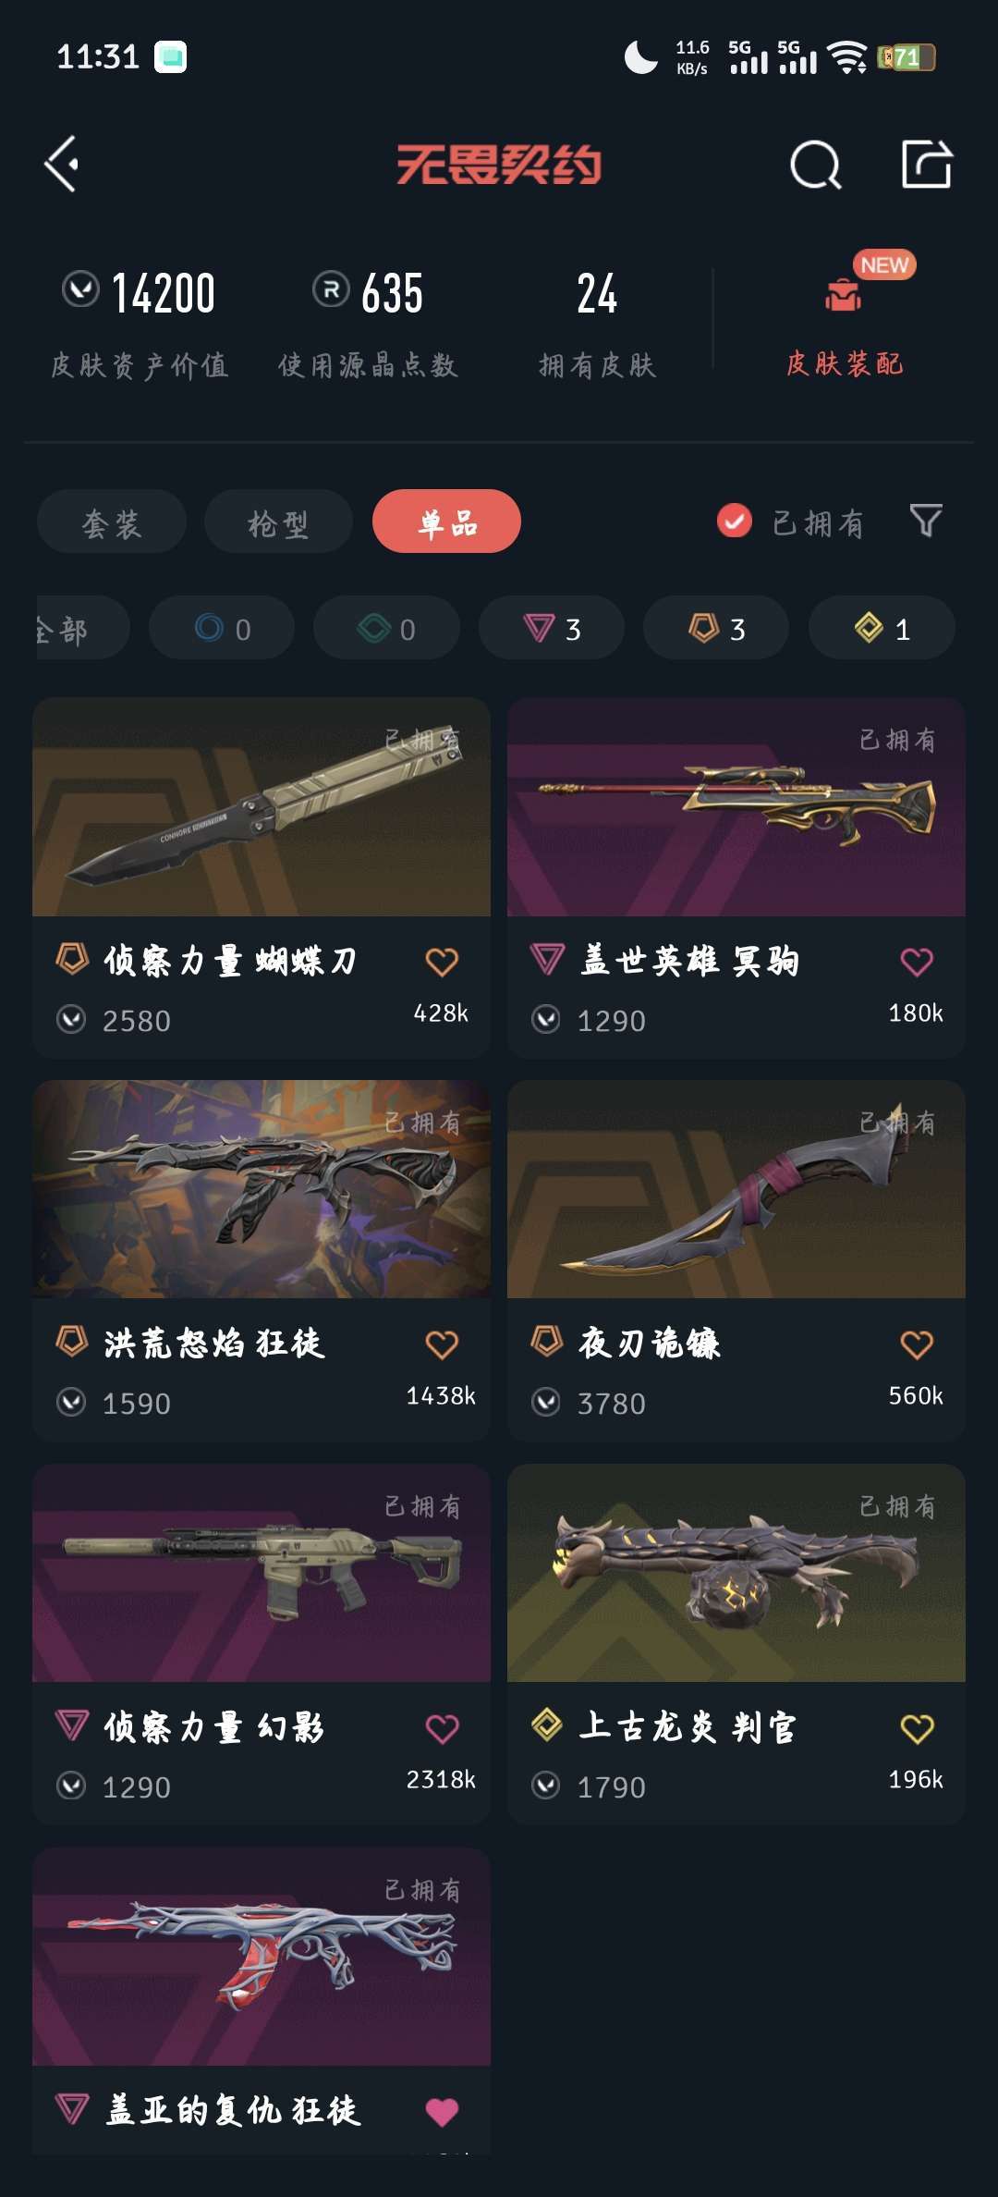
Task: Tap the back arrow icon
Action: (62, 165)
